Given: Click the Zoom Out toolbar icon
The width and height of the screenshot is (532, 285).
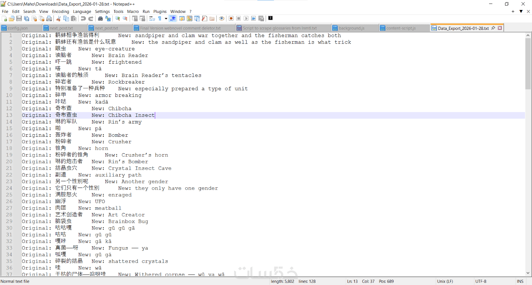Looking at the screenshot, I should tap(125, 19).
